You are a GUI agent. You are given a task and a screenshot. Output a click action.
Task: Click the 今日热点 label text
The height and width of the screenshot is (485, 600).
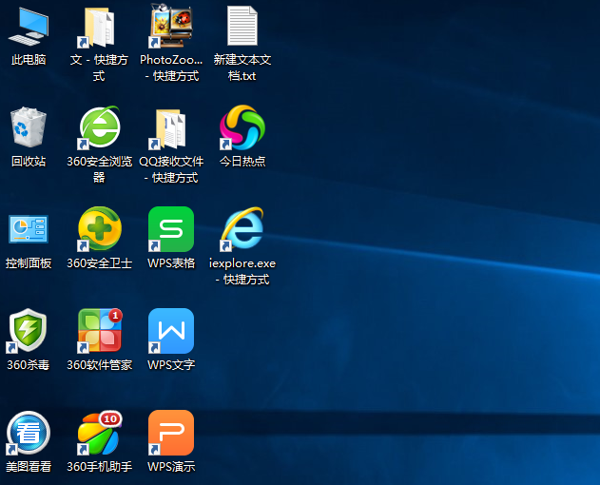tap(242, 161)
